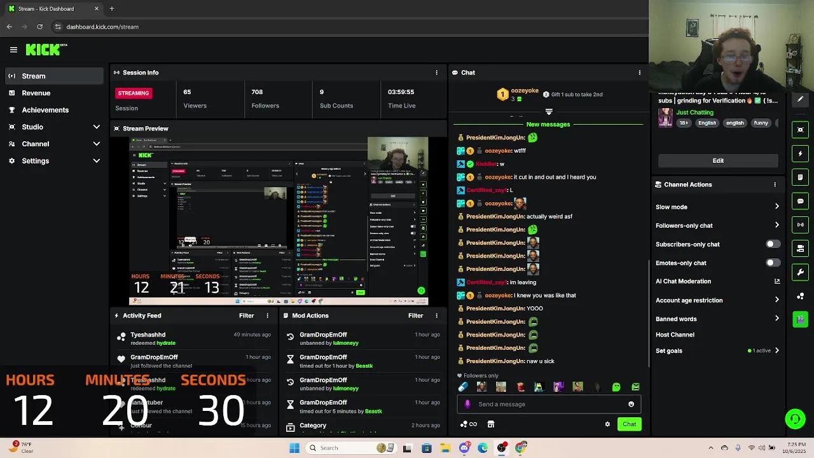
Task: Click Just Chatting category link
Action: coord(694,113)
